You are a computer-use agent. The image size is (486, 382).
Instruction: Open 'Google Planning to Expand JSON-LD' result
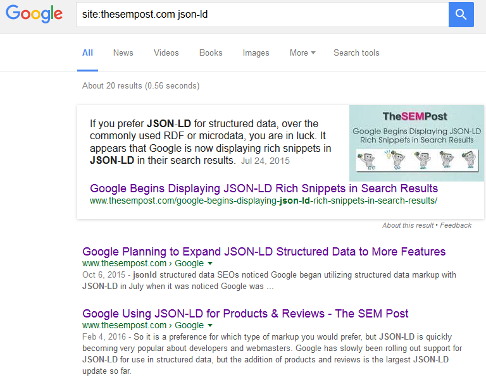tap(264, 252)
